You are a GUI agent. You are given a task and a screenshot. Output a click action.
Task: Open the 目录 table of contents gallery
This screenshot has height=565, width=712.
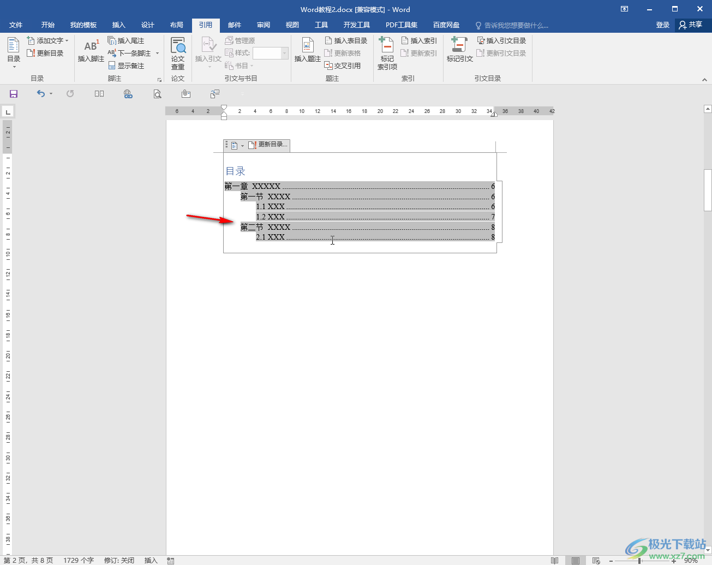tap(14, 53)
